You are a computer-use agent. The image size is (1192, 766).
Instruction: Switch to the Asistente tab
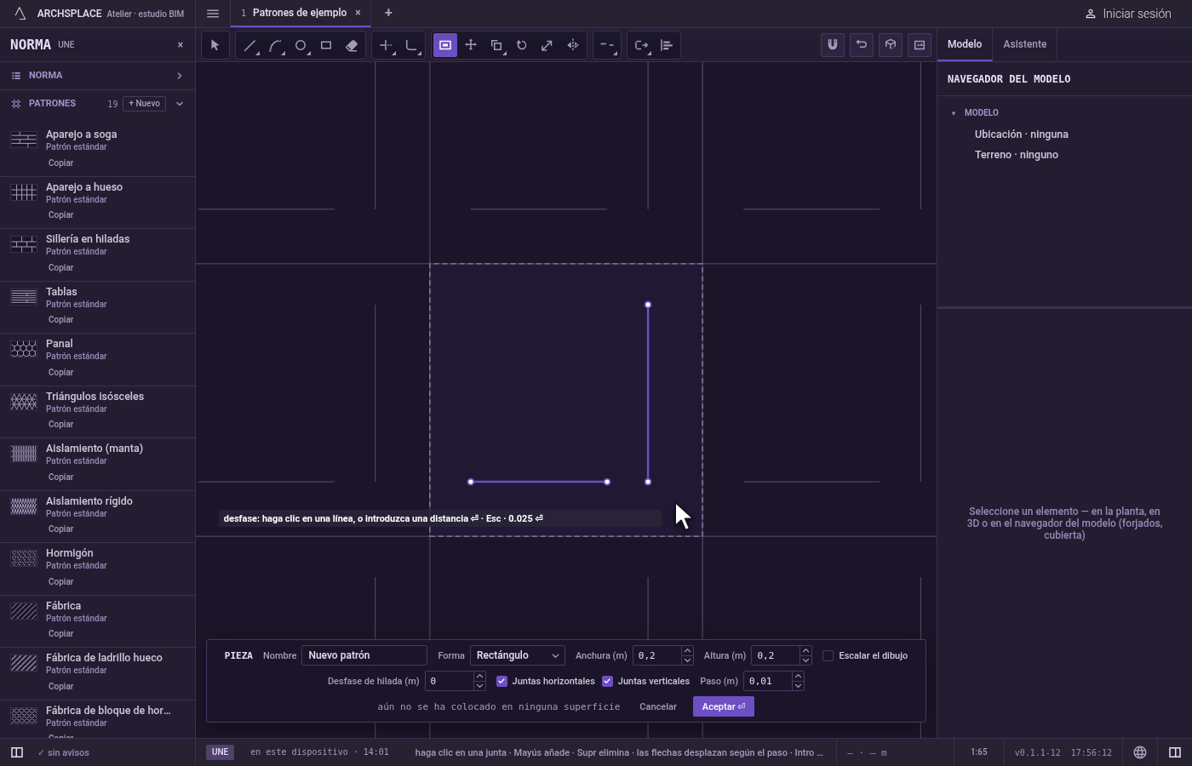1024,44
